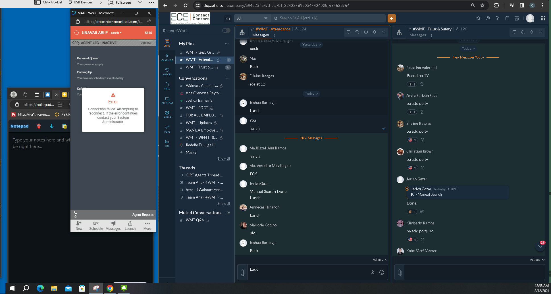Click Show all under Threads

click(224, 204)
